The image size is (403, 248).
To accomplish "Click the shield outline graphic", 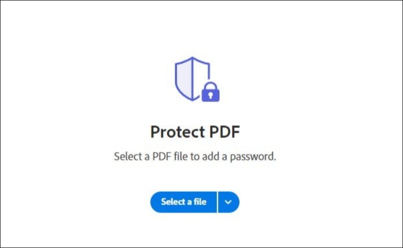I will [x=191, y=77].
